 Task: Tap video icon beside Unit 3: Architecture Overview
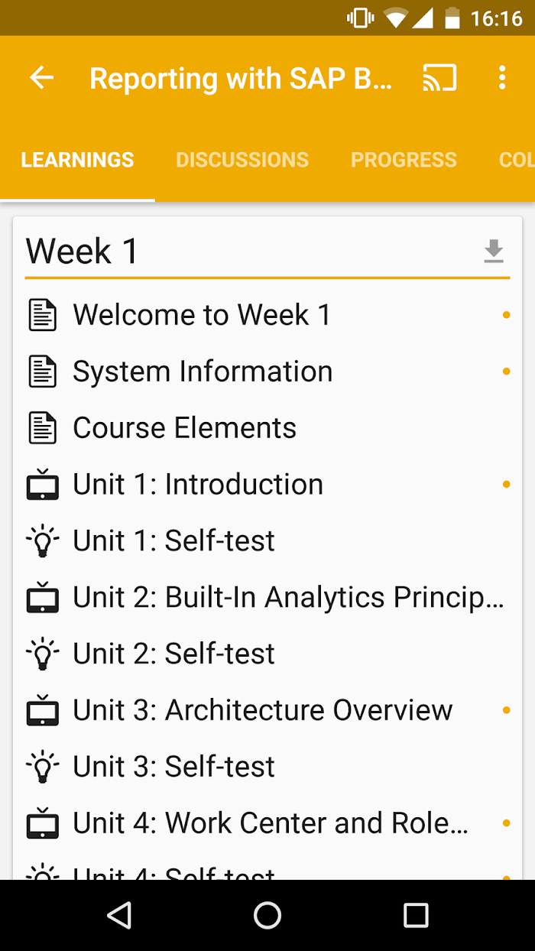tap(43, 710)
